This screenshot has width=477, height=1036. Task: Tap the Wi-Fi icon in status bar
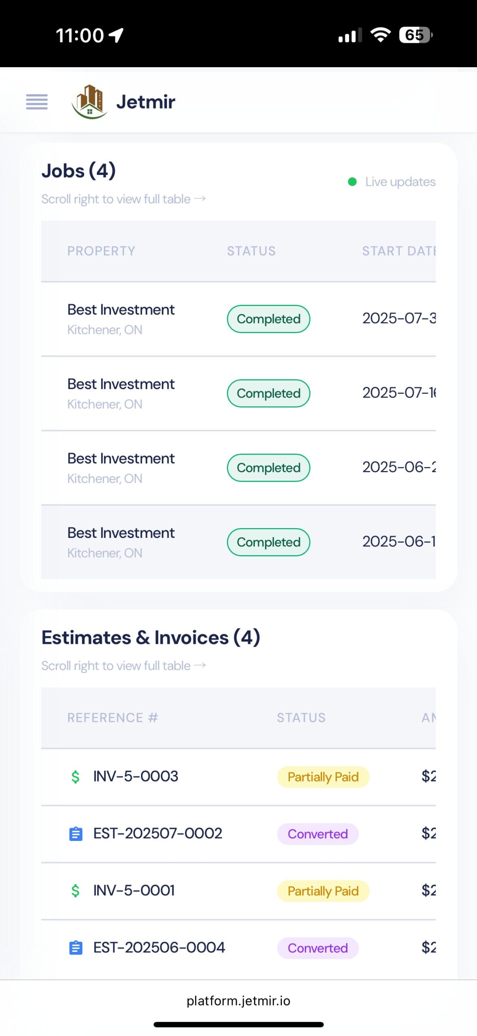[381, 35]
